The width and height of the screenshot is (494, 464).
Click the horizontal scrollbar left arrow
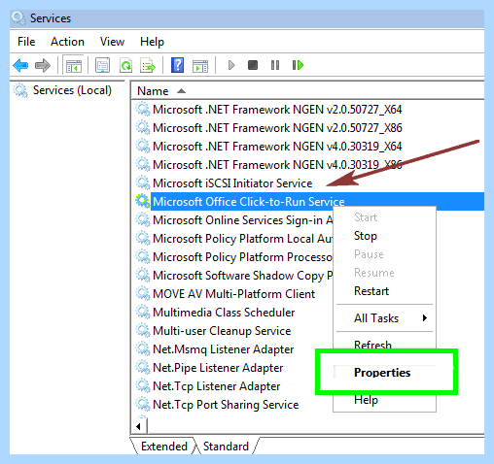[139, 426]
